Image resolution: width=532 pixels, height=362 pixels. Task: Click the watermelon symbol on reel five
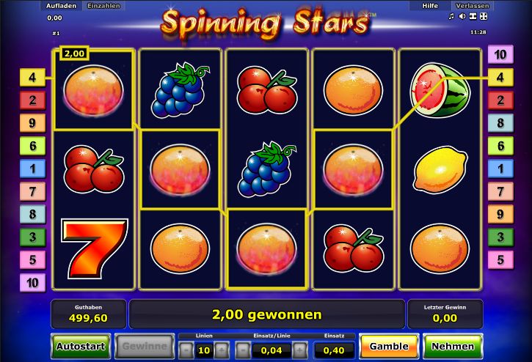coord(440,91)
